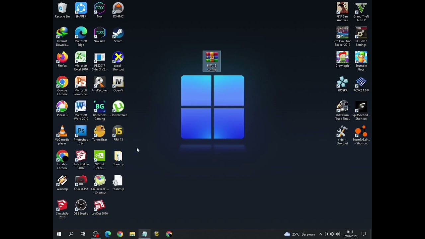
Task: Select the FIFA 15 config archive icon
Action: (x=212, y=61)
